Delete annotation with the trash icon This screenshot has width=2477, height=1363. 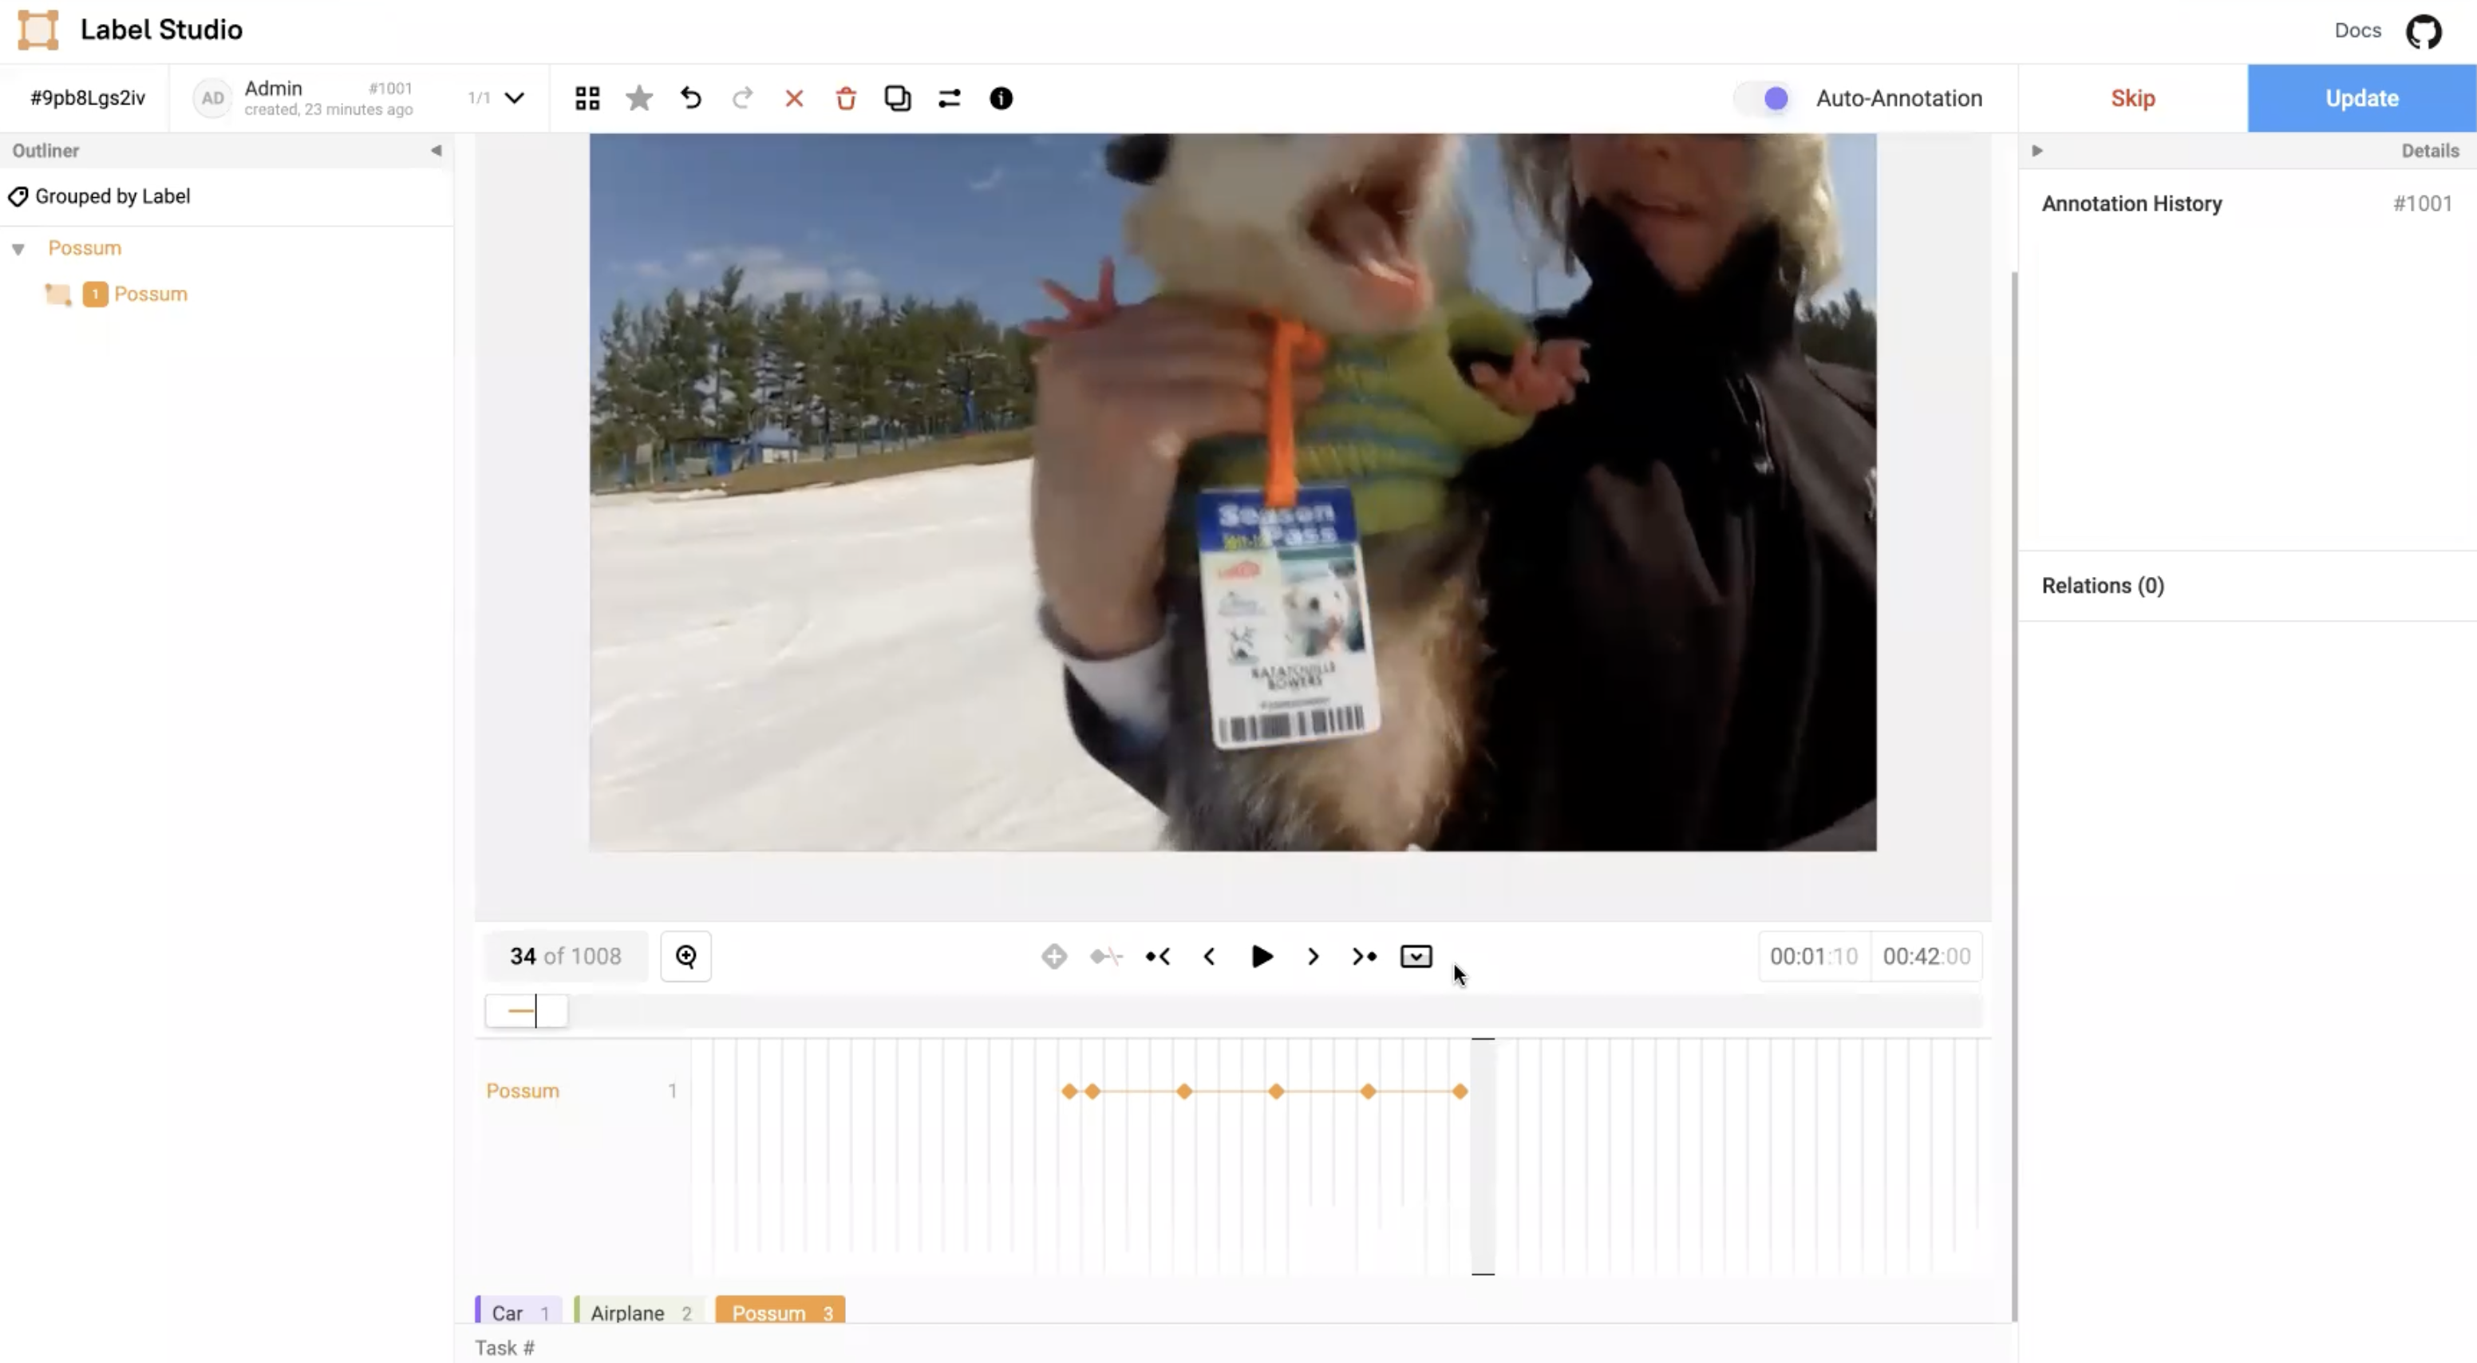[x=846, y=98]
